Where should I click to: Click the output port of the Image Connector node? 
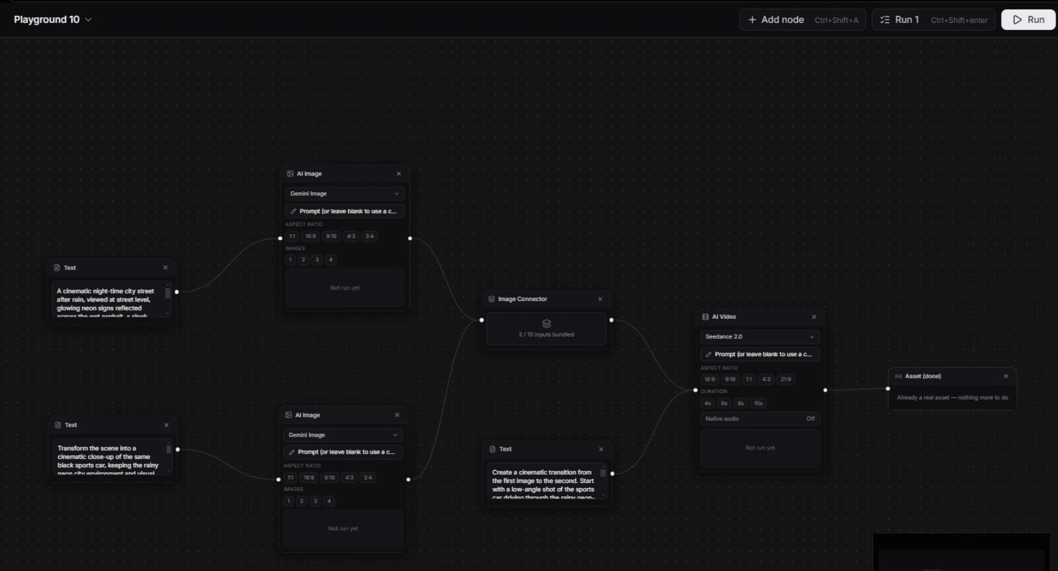[x=611, y=320]
